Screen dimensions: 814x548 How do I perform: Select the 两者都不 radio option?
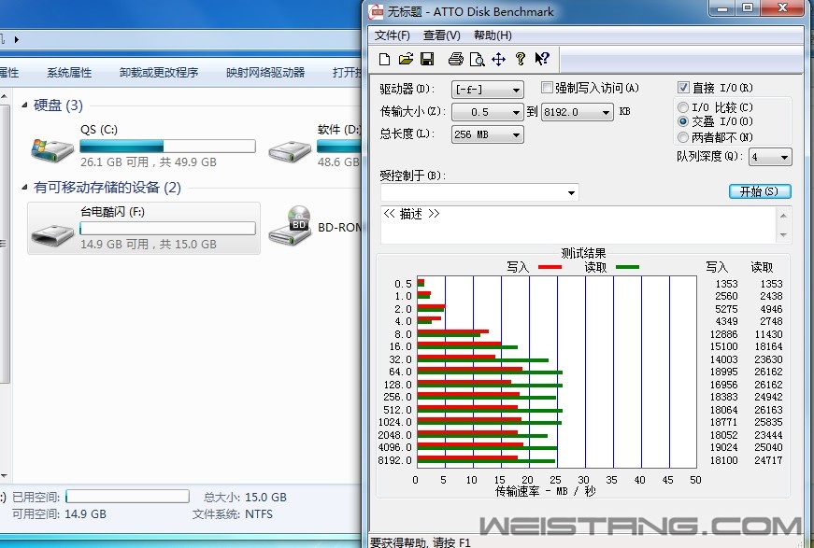[684, 137]
